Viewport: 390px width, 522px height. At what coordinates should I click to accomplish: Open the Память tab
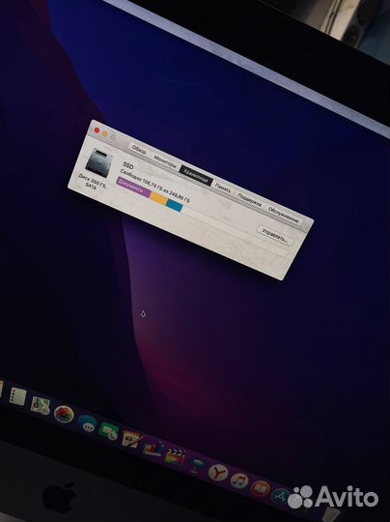pos(223,188)
